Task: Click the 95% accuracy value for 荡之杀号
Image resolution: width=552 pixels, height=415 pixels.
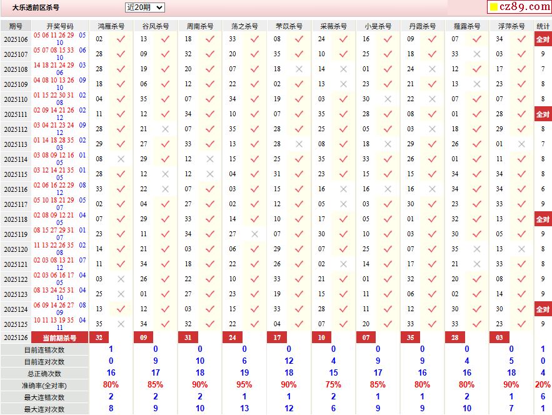Action: point(244,385)
